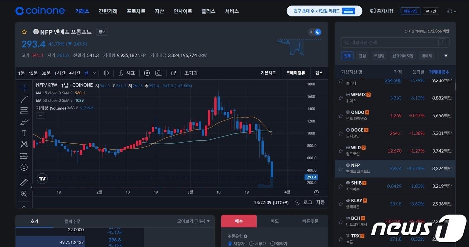Screen dimensions: 469x247
Task: Open 모아보기 (기본) orderbook dropdown
Action: (193, 221)
